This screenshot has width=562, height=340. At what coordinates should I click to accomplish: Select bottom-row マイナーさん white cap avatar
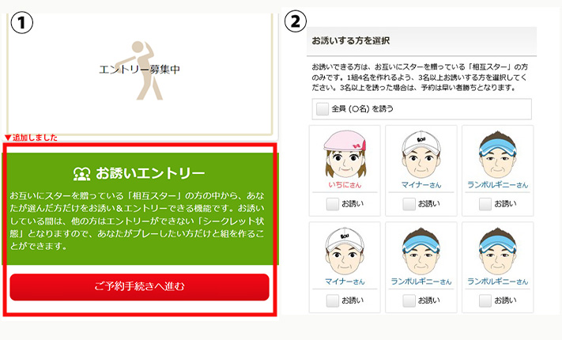click(x=345, y=251)
